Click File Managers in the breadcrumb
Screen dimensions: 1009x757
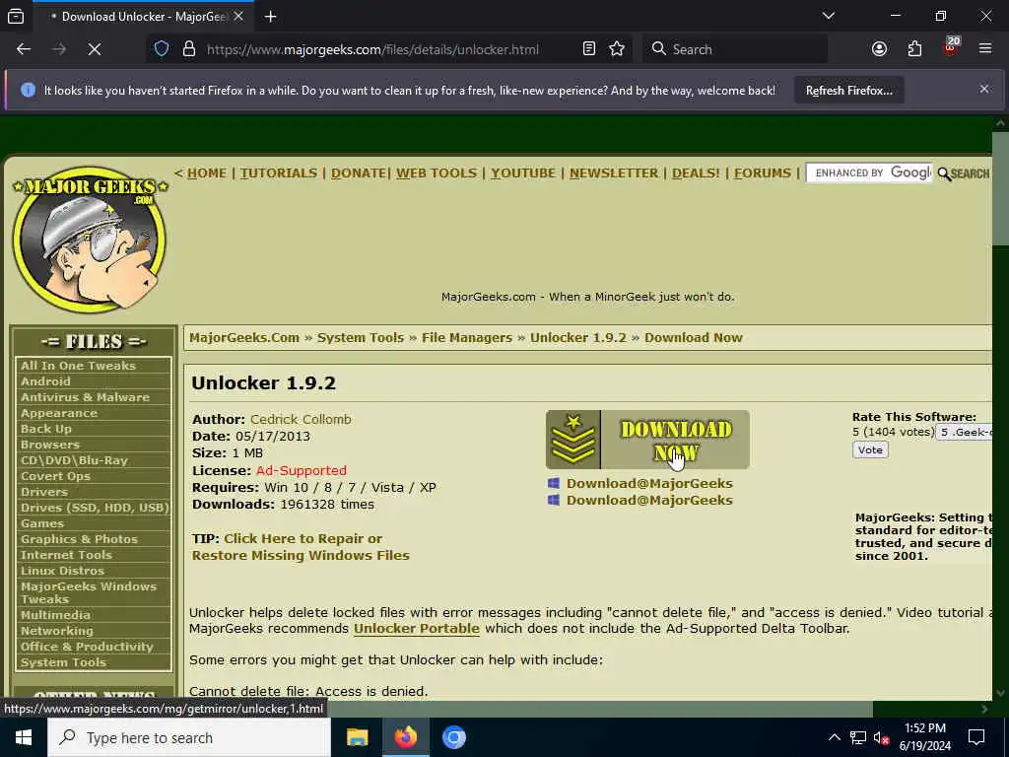tap(466, 337)
